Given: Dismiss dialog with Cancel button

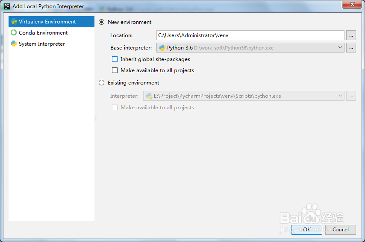Looking at the screenshot, I should click(341, 230).
